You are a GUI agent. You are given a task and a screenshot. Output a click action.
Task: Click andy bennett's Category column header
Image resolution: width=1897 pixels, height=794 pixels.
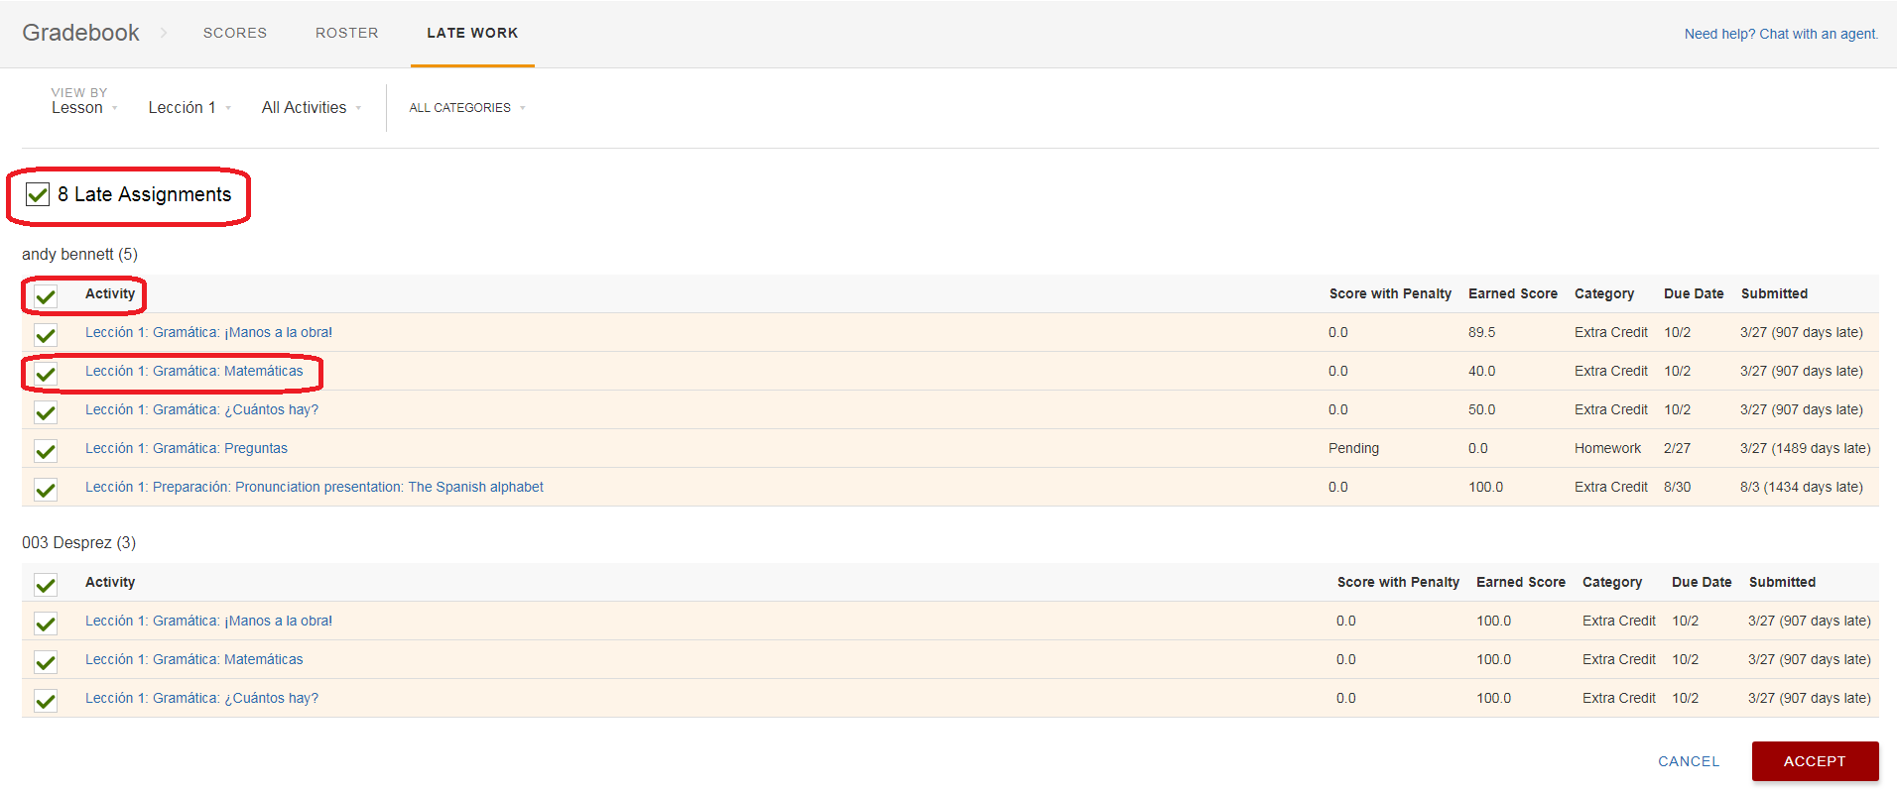coord(1604,293)
